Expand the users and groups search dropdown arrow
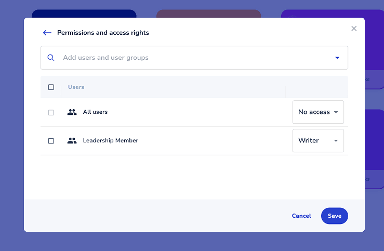 point(337,58)
